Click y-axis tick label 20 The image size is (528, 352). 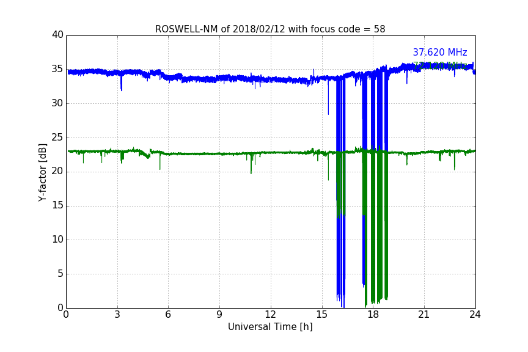coord(57,172)
